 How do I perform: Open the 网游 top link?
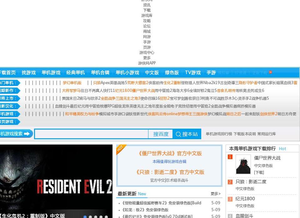click(x=147, y=37)
